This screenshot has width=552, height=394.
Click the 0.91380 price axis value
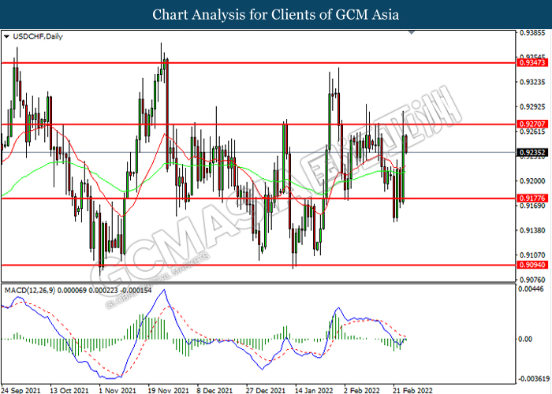(532, 230)
